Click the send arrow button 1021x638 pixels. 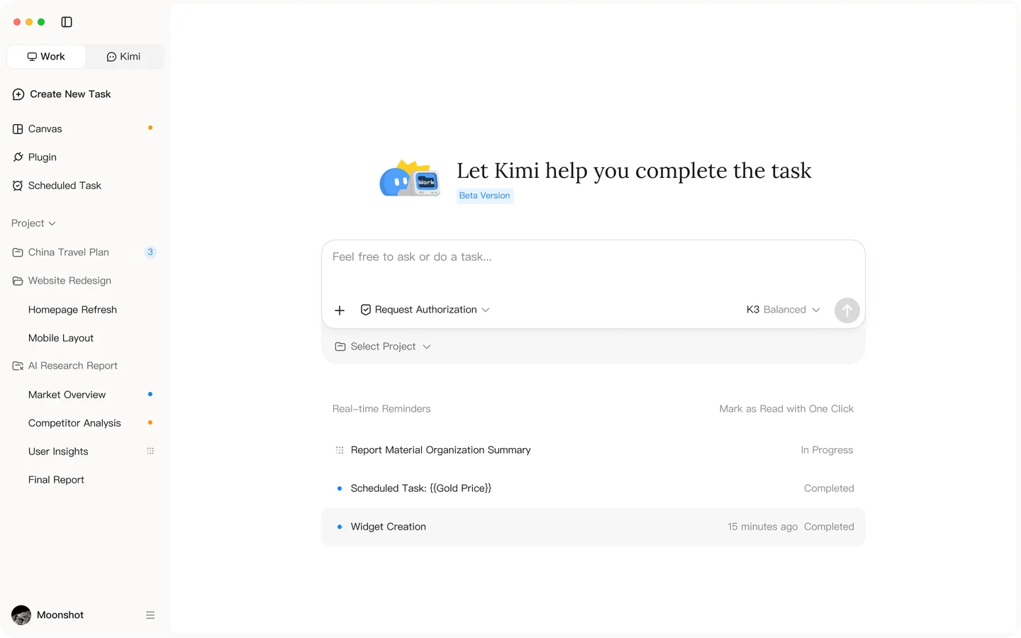[x=847, y=310]
